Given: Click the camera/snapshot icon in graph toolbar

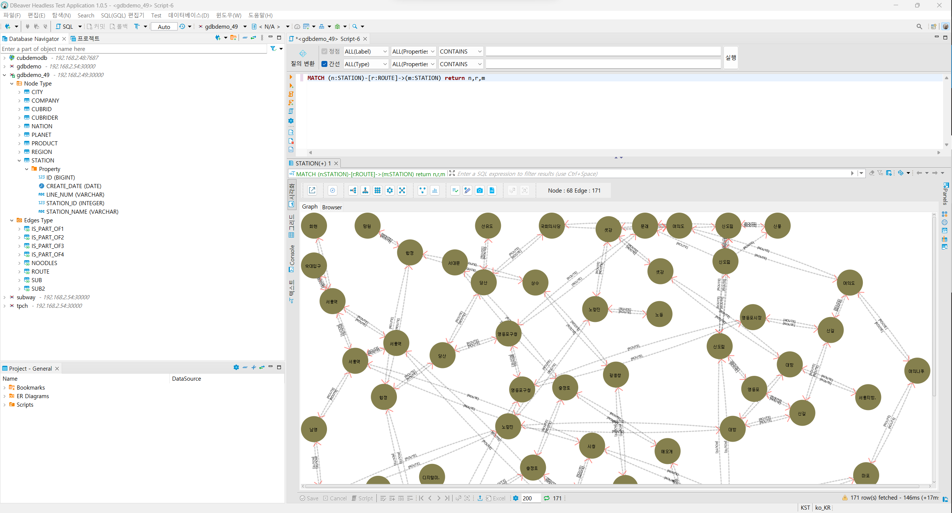Looking at the screenshot, I should 480,190.
